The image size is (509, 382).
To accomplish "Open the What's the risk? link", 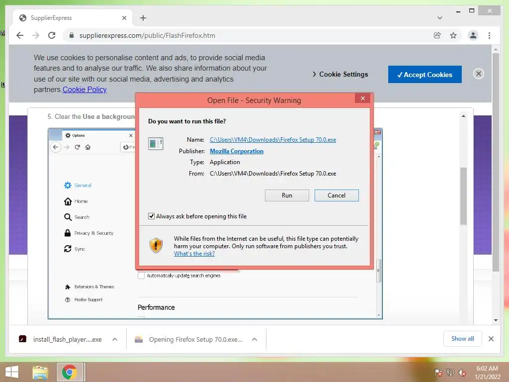I will (194, 254).
